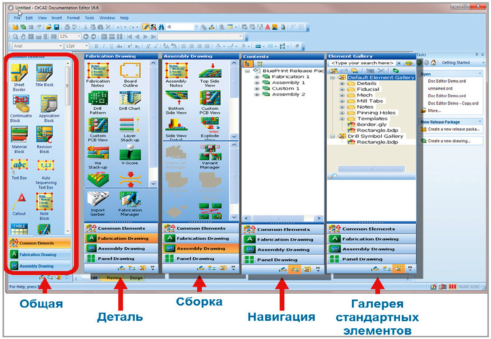Collapse the Drill Symbol Gallery node

coord(333,136)
